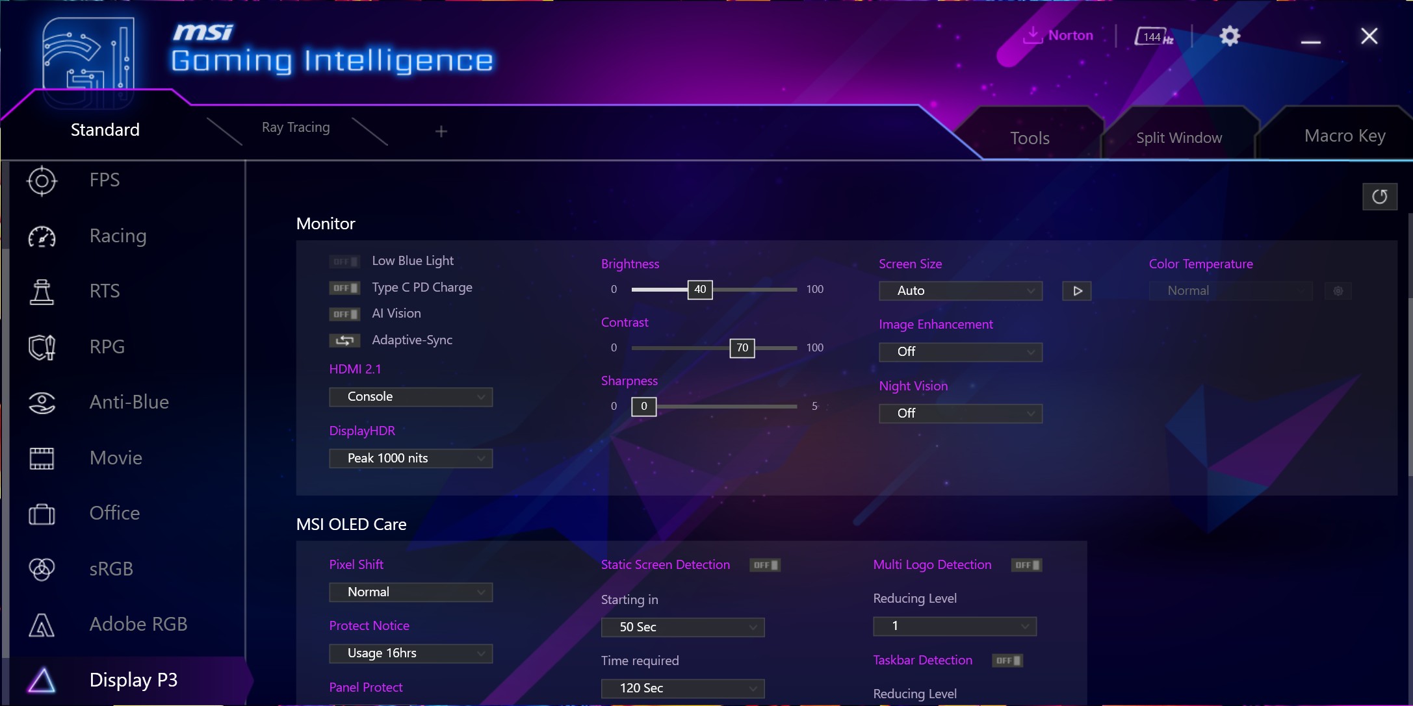
Task: Click the Contrast slider handle at 70
Action: pyautogui.click(x=742, y=348)
